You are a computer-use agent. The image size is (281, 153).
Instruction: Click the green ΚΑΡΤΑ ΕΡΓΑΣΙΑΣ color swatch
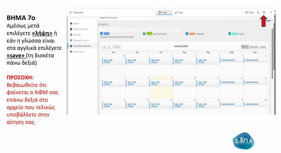(x=149, y=33)
